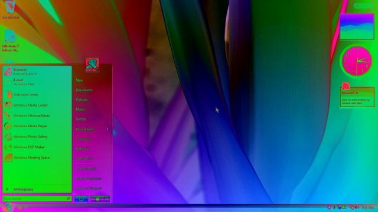Open Internet Explorer from the Start menu

(37, 71)
